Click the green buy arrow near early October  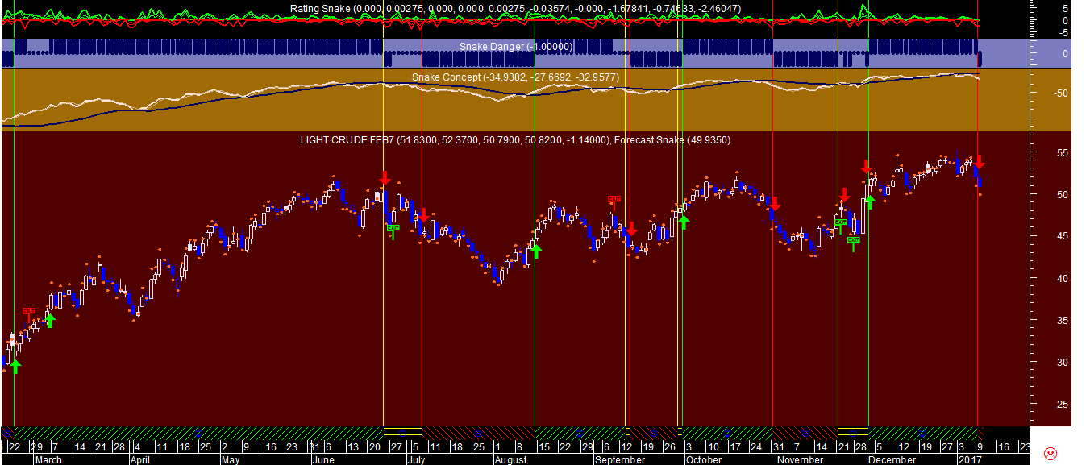tap(684, 222)
